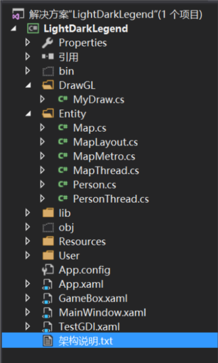218x363 pixels.
Task: Click the references icon beside 引用
Action: 48,57
